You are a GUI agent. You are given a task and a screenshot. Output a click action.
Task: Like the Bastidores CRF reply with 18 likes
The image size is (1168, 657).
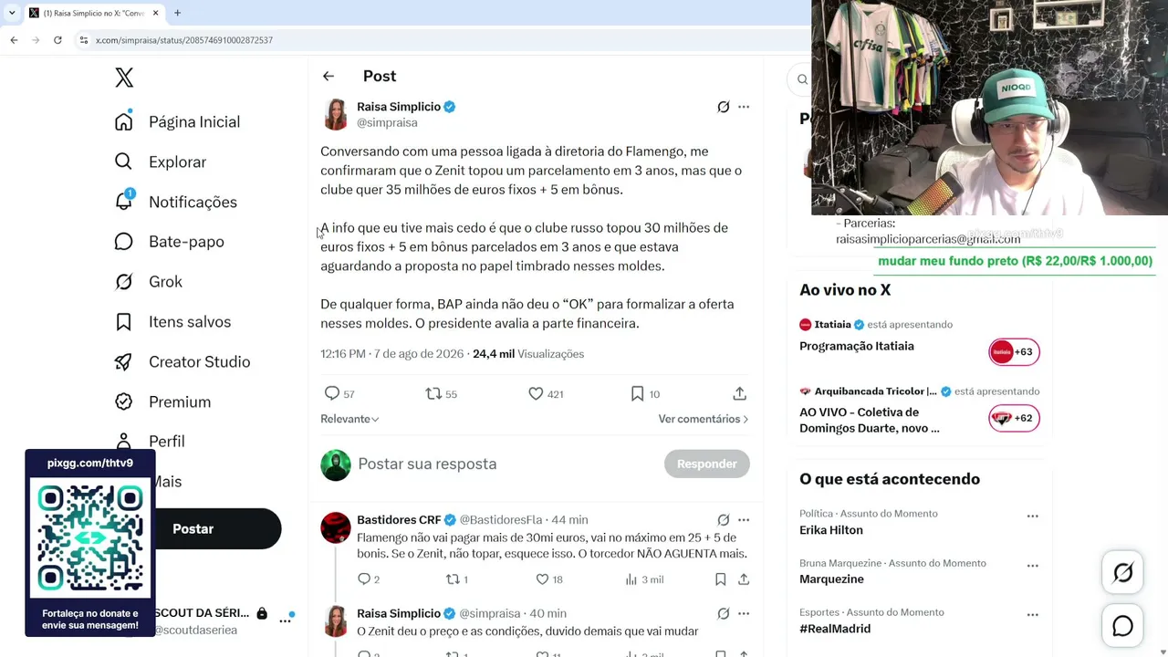542,579
